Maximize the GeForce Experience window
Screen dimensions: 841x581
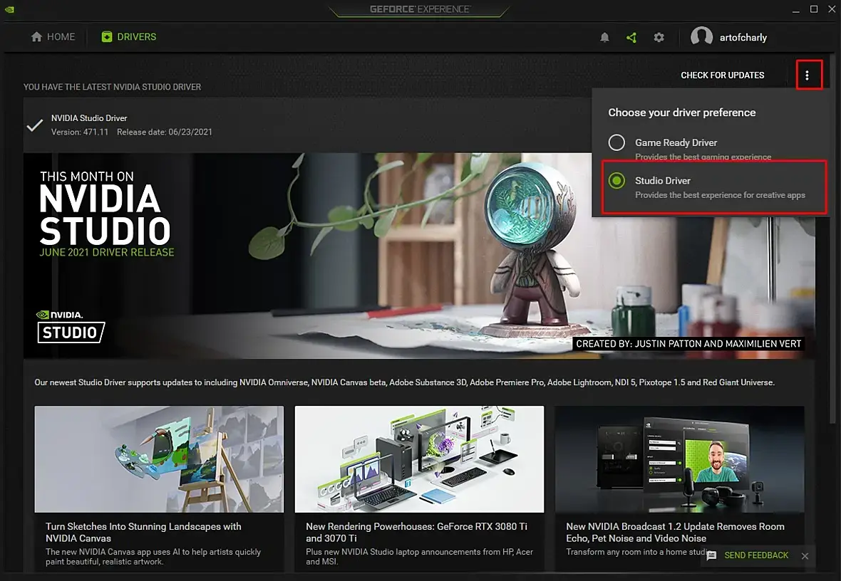814,9
